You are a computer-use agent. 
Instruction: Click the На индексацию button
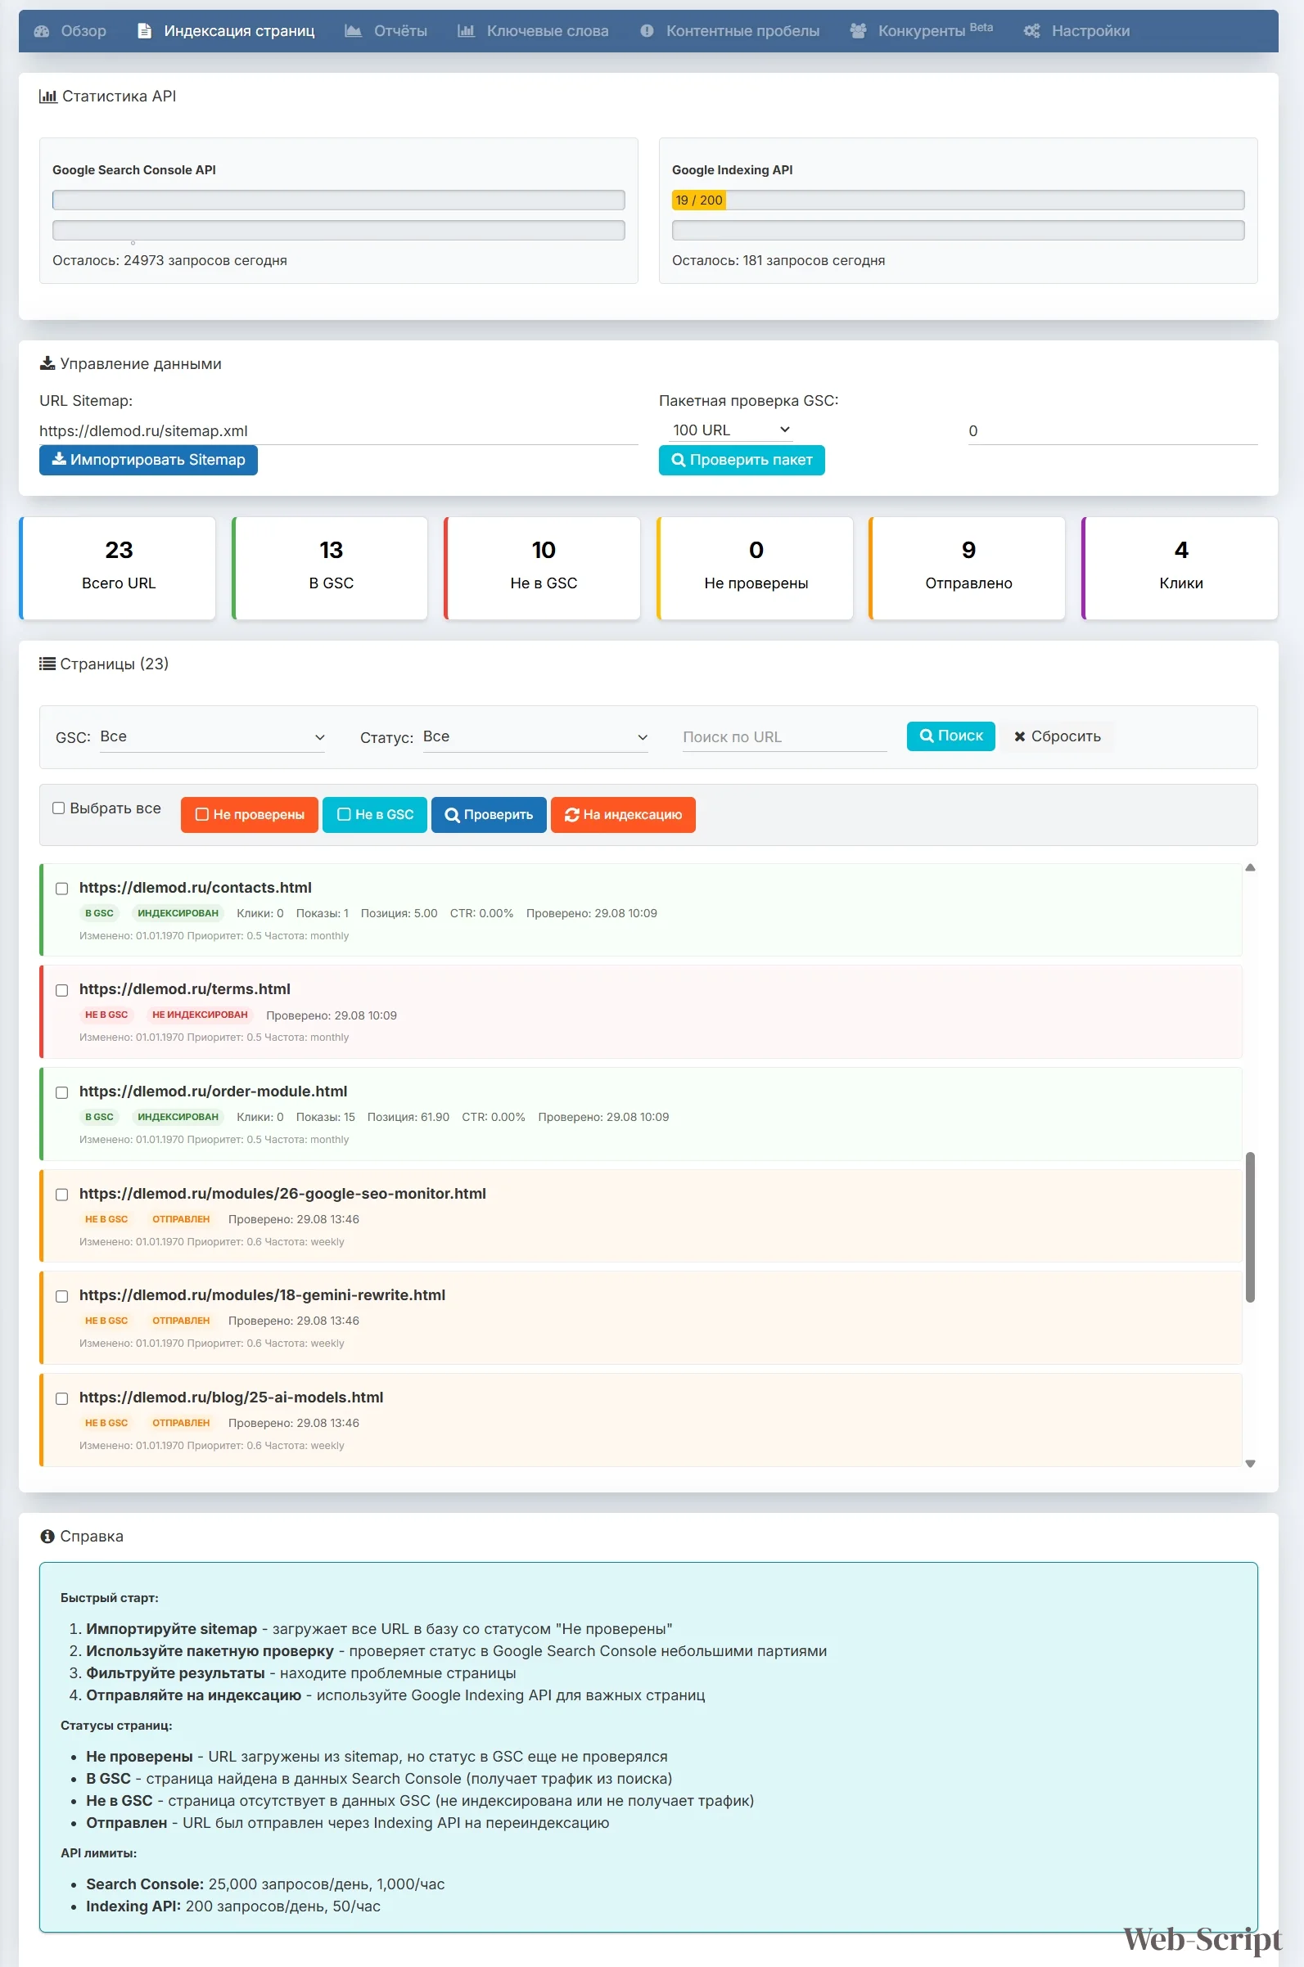pyautogui.click(x=623, y=814)
